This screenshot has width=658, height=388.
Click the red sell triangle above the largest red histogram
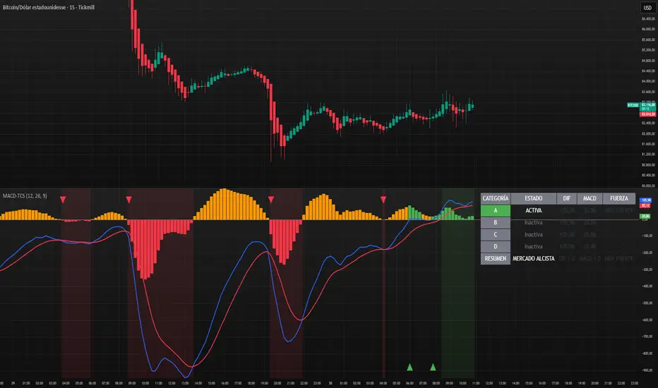(x=128, y=200)
